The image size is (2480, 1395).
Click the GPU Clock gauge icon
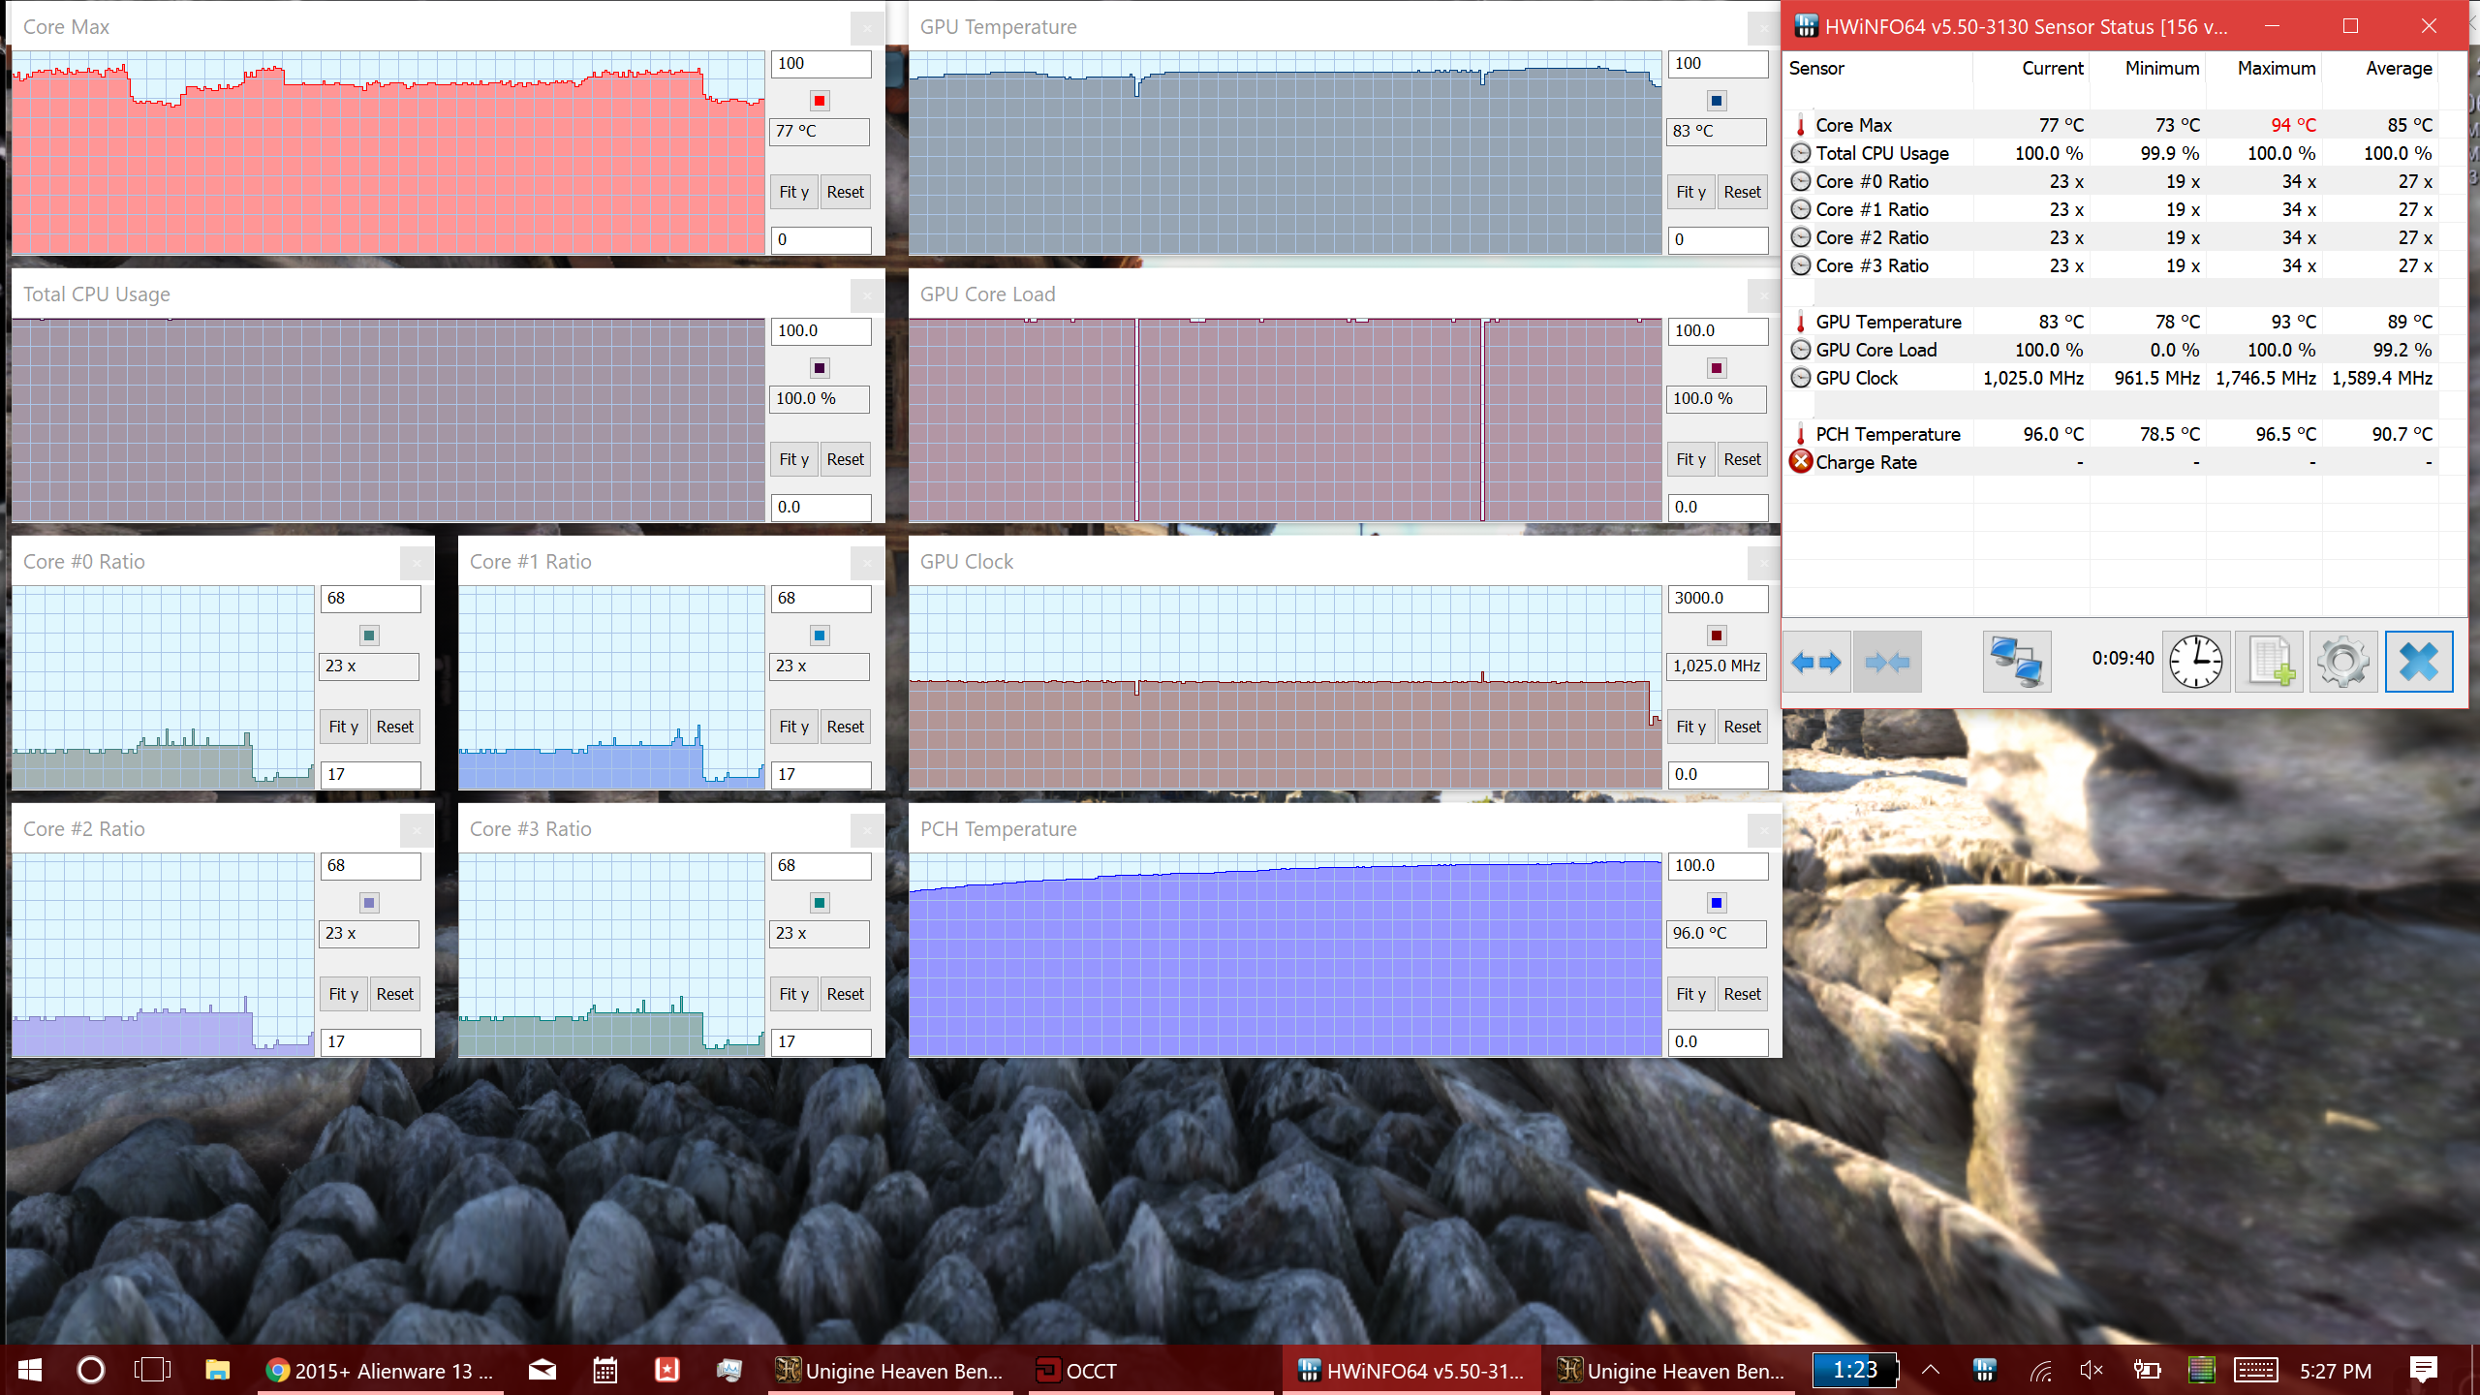(x=1801, y=378)
